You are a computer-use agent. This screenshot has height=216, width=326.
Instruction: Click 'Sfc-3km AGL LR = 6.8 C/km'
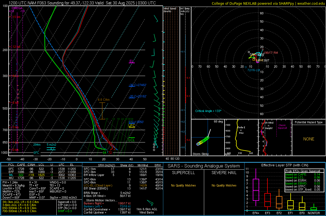[x=21, y=202]
